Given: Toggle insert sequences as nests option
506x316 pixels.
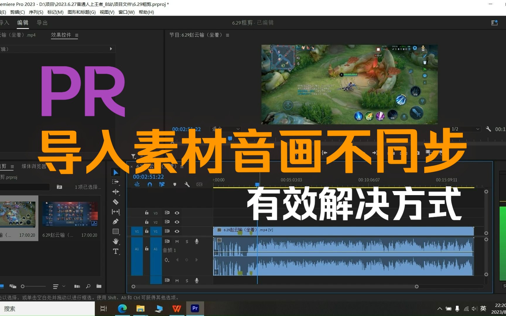Looking at the screenshot, I should tap(137, 184).
